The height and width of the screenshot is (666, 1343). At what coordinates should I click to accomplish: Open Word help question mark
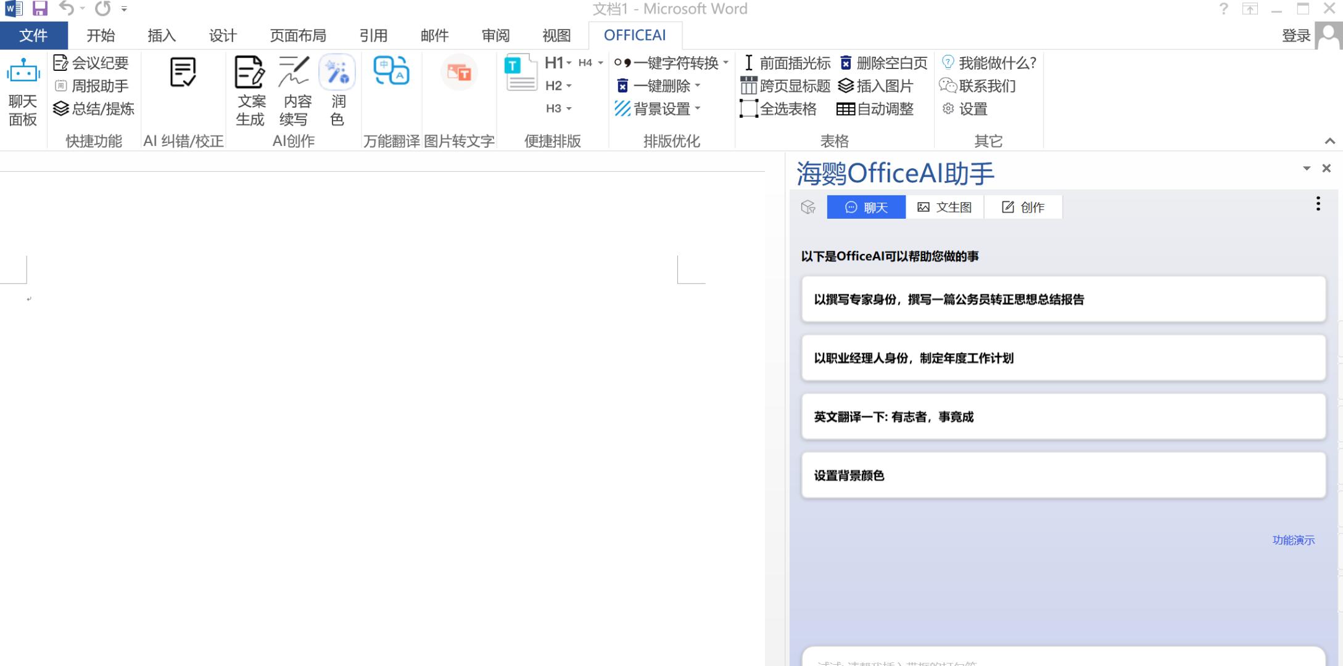pyautogui.click(x=1223, y=9)
